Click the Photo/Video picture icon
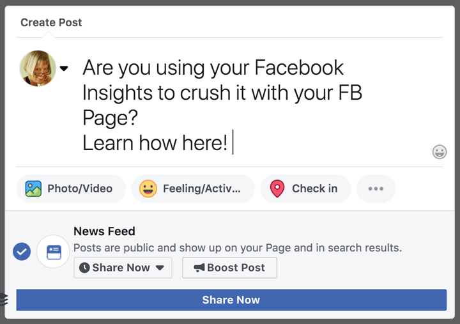This screenshot has width=460, height=324. (33, 189)
